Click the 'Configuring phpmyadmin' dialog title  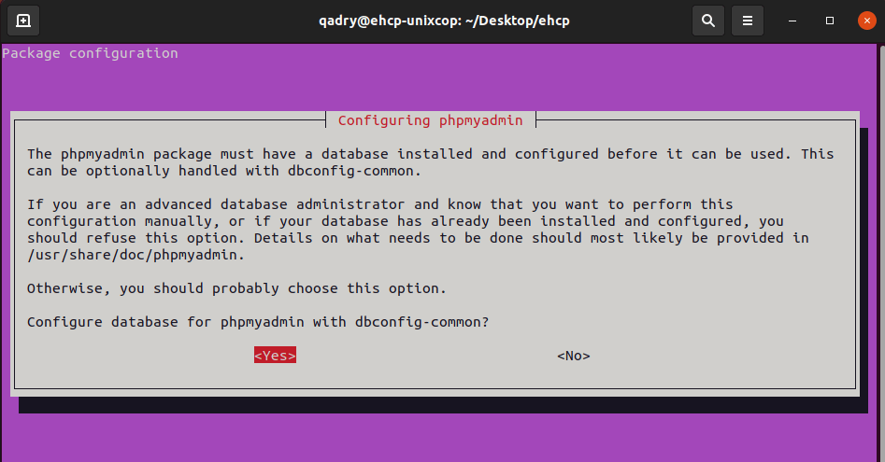click(x=430, y=120)
